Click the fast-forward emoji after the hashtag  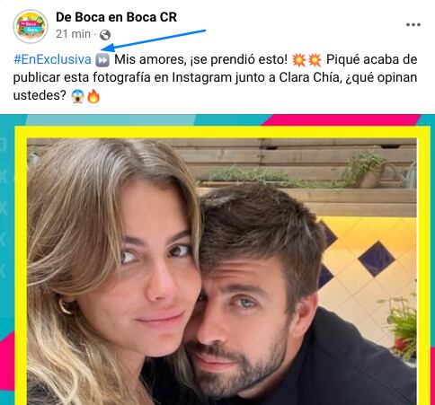tap(102, 60)
